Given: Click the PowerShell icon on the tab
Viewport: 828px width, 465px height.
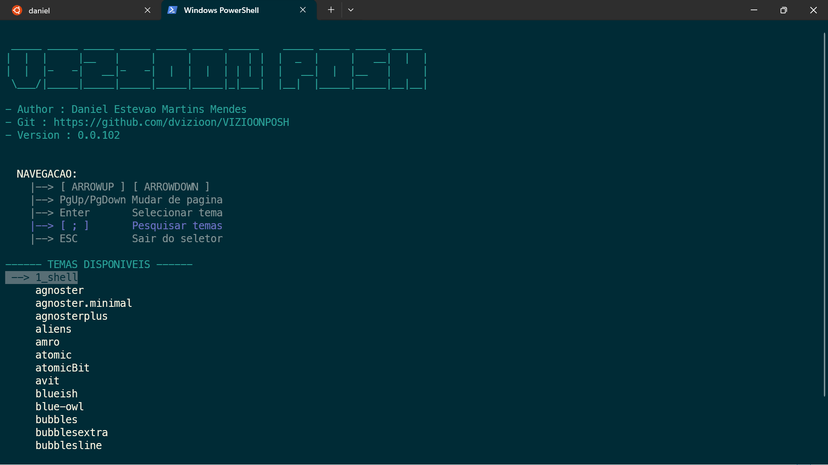Looking at the screenshot, I should click(x=172, y=10).
